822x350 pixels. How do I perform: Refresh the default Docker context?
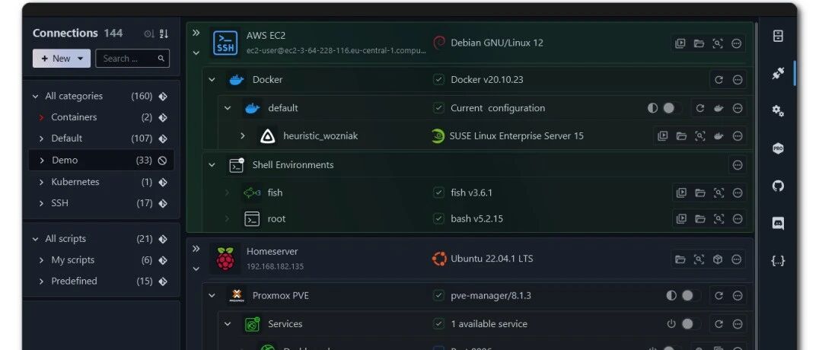[700, 109]
